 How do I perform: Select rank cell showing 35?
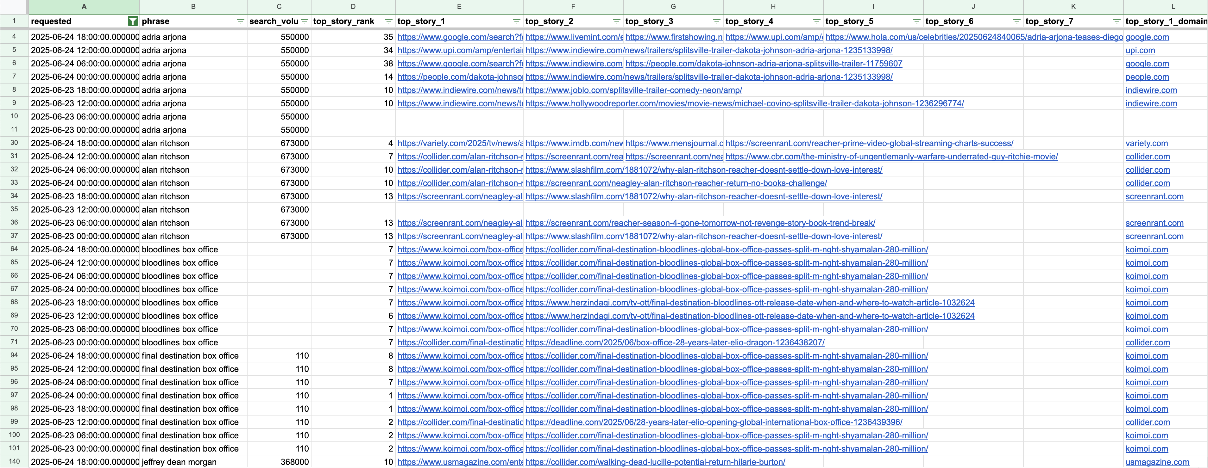tap(353, 37)
